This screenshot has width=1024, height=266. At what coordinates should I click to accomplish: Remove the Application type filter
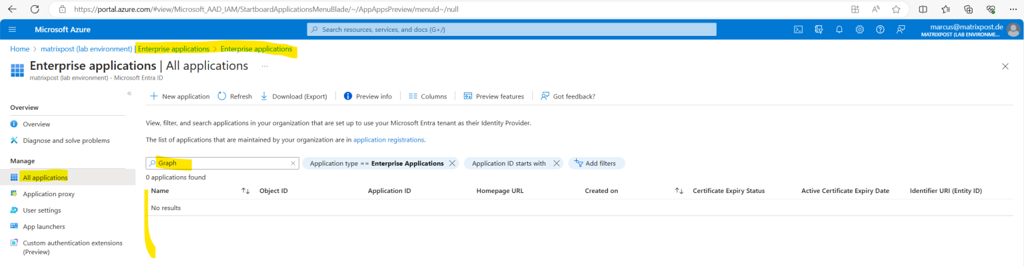click(452, 163)
